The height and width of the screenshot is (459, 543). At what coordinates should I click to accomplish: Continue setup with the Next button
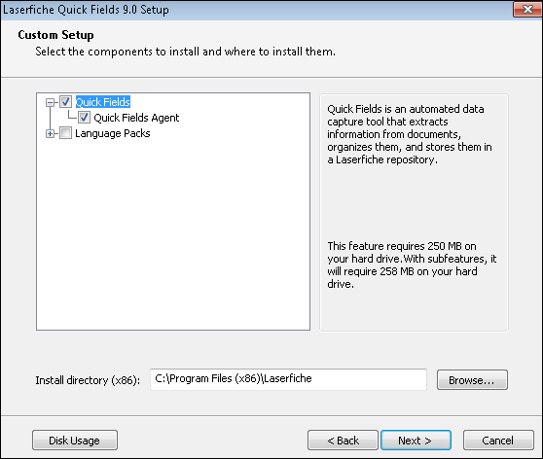416,441
